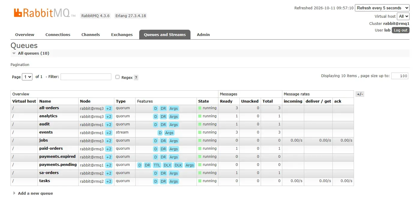
Task: Click the RabbitMQ logo
Action: [44, 13]
